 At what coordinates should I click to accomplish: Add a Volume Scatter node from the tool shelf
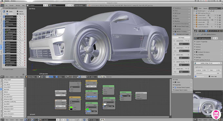[x=13, y=116]
